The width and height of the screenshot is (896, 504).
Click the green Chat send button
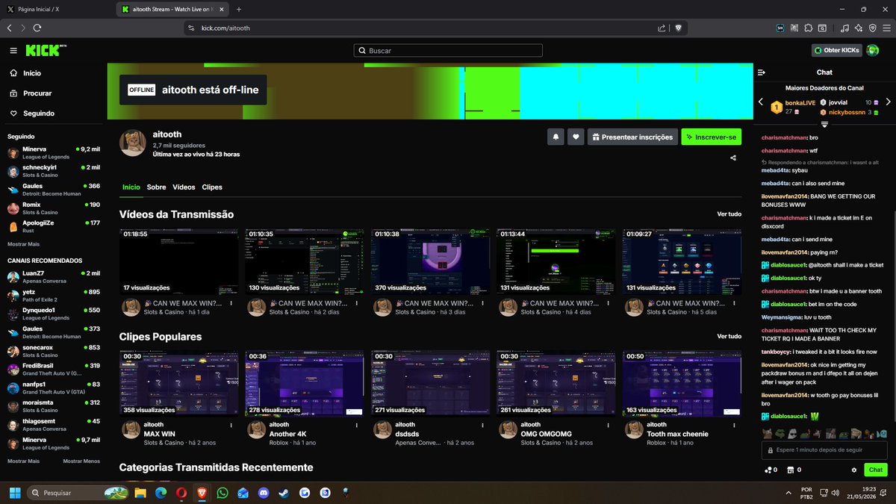tap(876, 470)
